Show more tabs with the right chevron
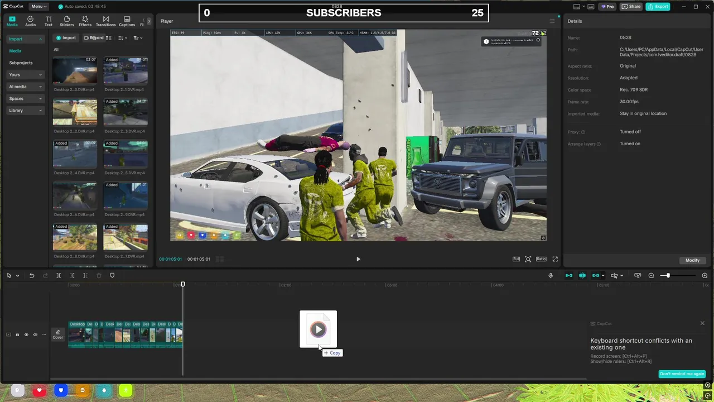Image resolution: width=714 pixels, height=402 pixels. (149, 21)
